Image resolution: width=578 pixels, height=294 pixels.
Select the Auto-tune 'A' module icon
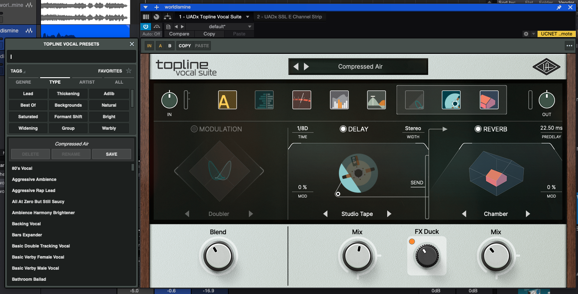point(228,100)
